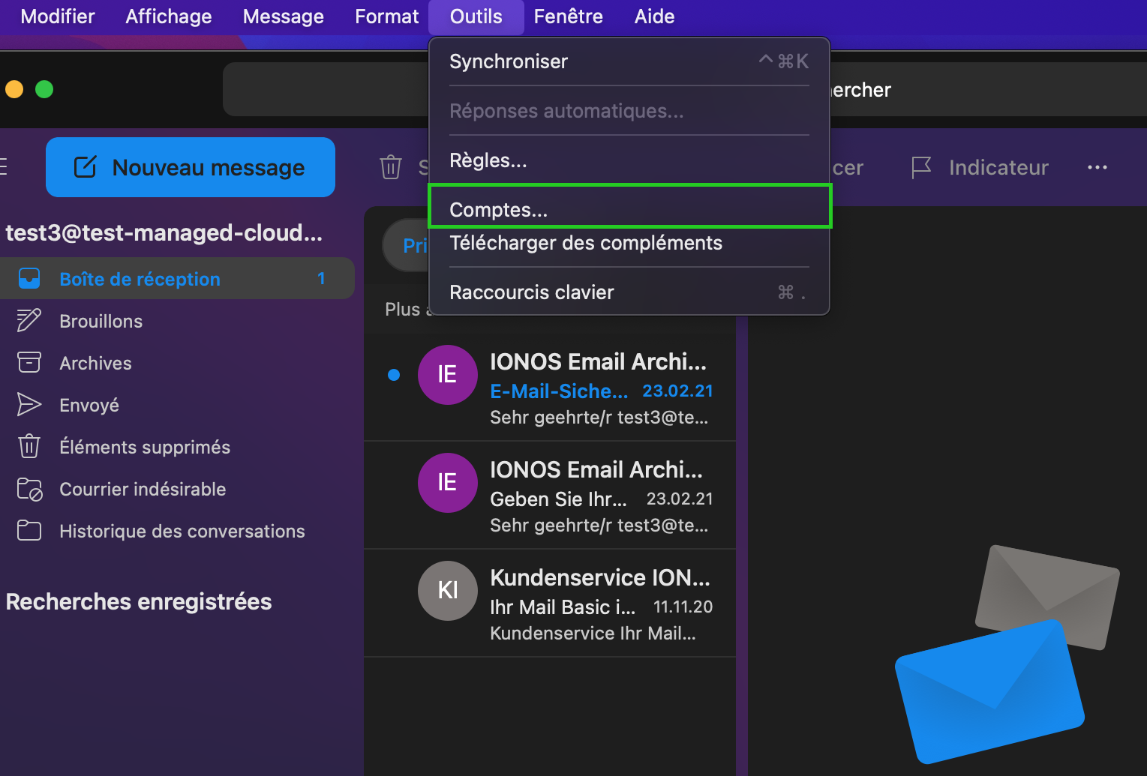Click the Éléments supprimés trash icon
This screenshot has width=1147, height=776.
point(29,447)
